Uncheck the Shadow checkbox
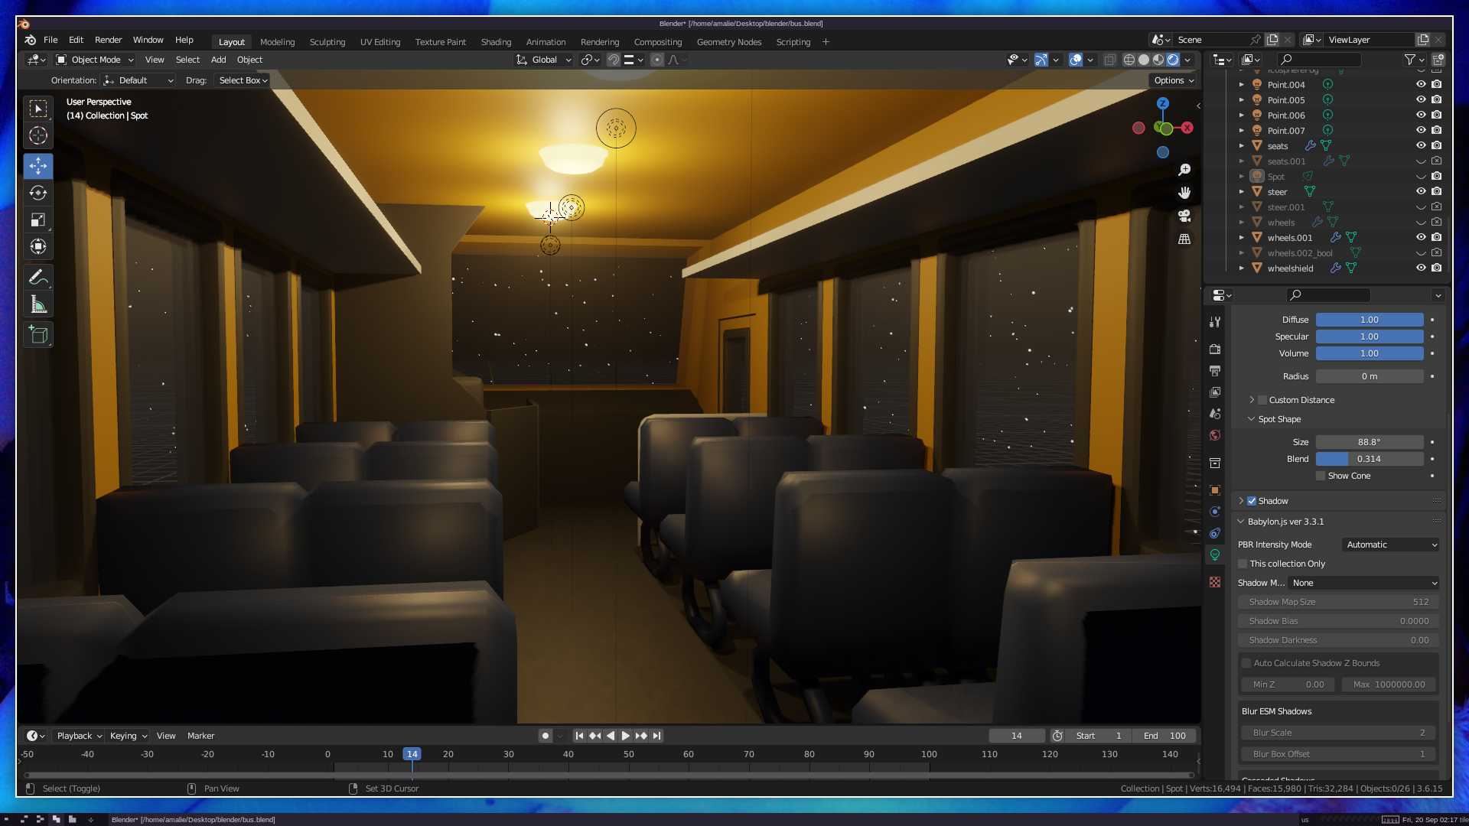Image resolution: width=1469 pixels, height=826 pixels. (x=1252, y=501)
